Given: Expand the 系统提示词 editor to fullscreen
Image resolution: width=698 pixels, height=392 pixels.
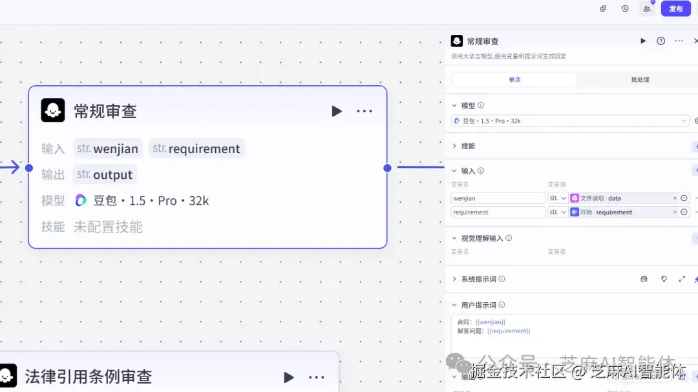Looking at the screenshot, I should (682, 278).
